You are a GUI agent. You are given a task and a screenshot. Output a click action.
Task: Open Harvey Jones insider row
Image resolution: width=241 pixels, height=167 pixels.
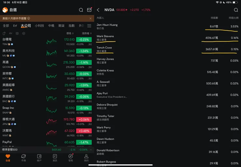click(x=167, y=61)
